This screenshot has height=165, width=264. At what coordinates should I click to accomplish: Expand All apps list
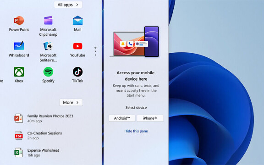point(68,5)
